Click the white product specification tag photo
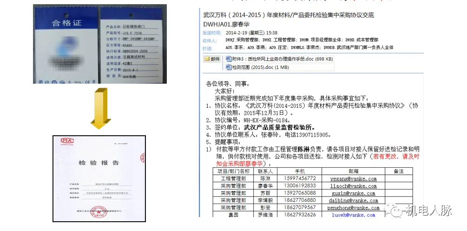Screen dimensions: 467x231 132,45
